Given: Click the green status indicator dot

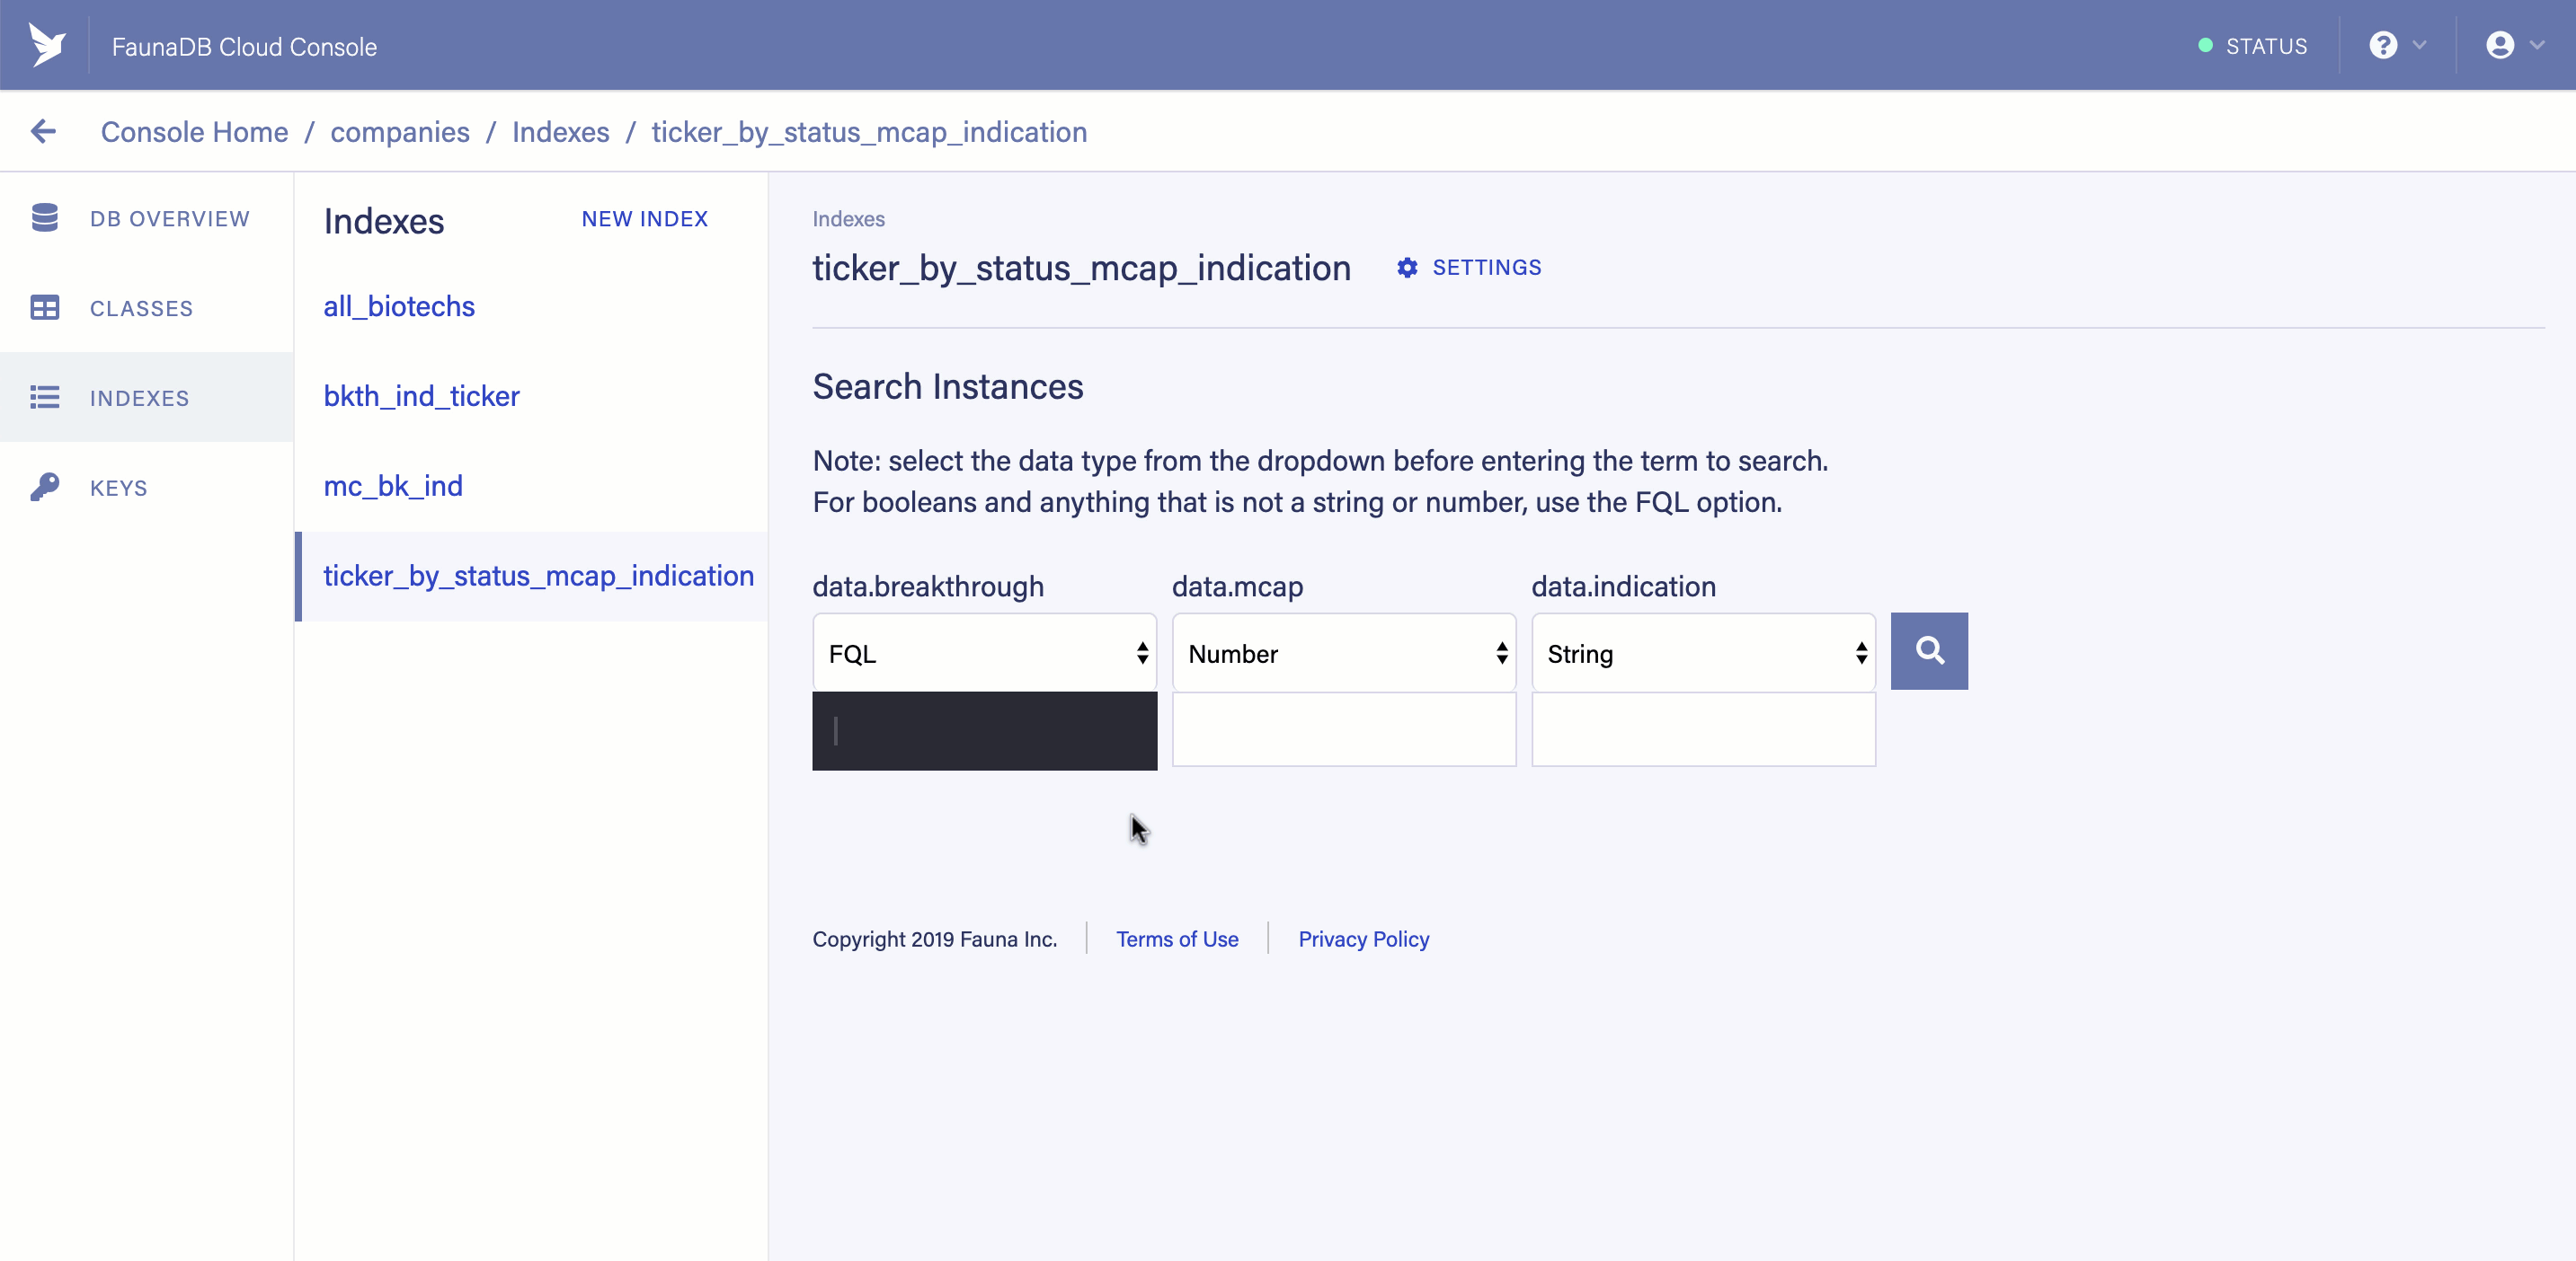Looking at the screenshot, I should (2205, 46).
